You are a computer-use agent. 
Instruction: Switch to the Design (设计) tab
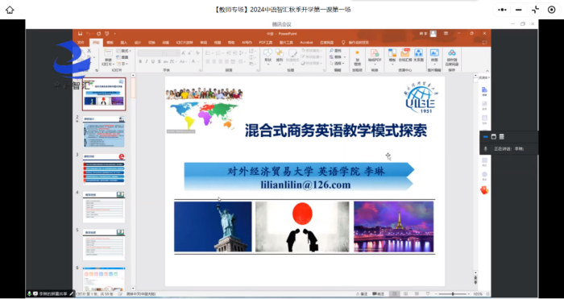click(138, 43)
